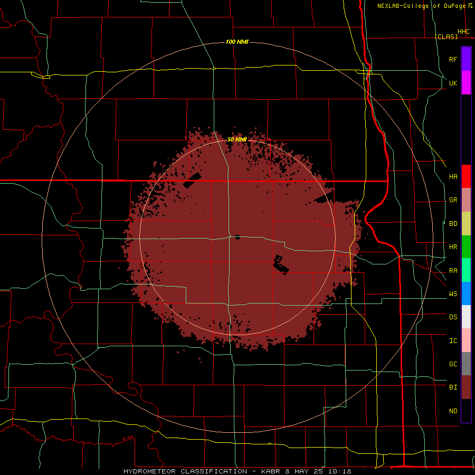
Task: Select the light pink IC legend swatch
Action: click(x=466, y=340)
